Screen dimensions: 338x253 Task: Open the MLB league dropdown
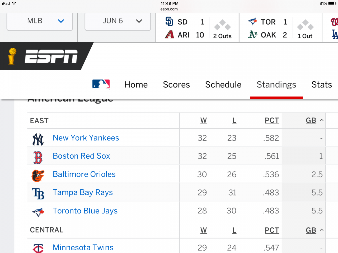pyautogui.click(x=40, y=21)
